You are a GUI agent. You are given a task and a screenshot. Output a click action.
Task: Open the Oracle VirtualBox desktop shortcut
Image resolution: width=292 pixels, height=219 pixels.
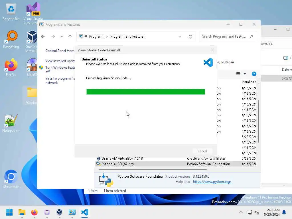[x=32, y=41]
